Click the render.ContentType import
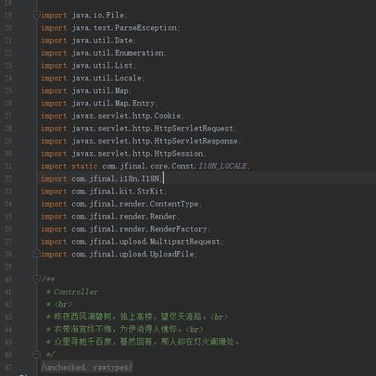Screen dimensions: 376x376 click(x=120, y=204)
